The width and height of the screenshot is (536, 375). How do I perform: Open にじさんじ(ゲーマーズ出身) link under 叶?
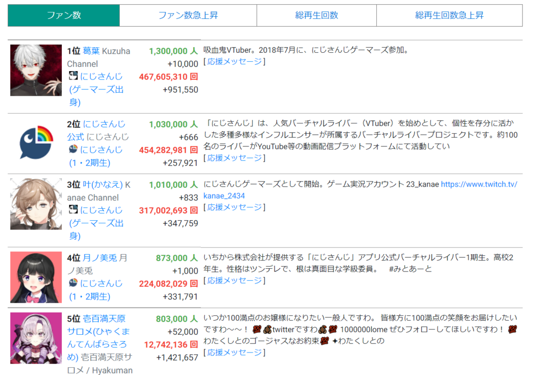96,223
